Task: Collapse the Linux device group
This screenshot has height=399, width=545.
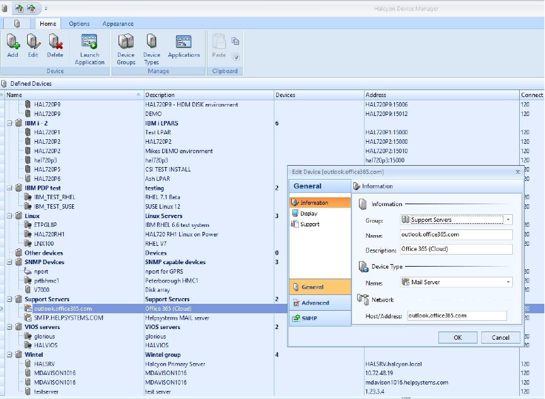Action: pos(9,216)
